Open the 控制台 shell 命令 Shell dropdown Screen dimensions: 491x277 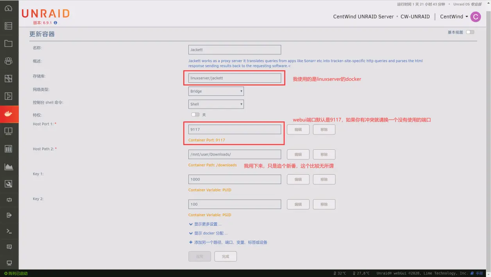click(x=216, y=104)
